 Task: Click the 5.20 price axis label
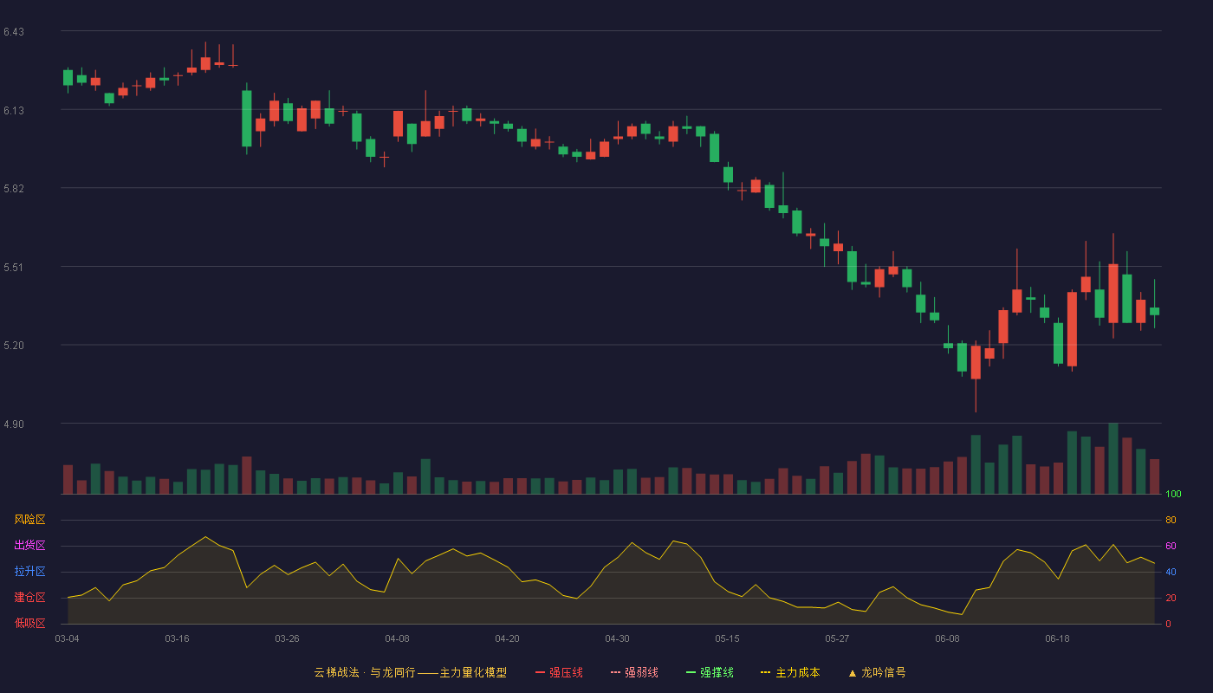point(14,346)
